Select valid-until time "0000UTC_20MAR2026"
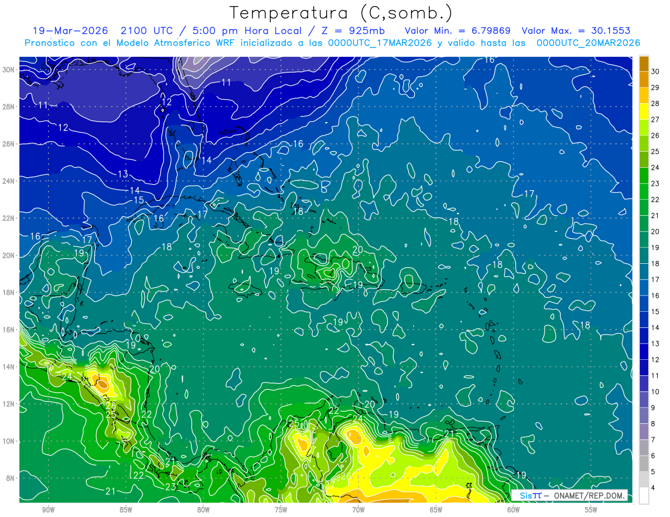The width and height of the screenshot is (670, 517). pos(588,42)
